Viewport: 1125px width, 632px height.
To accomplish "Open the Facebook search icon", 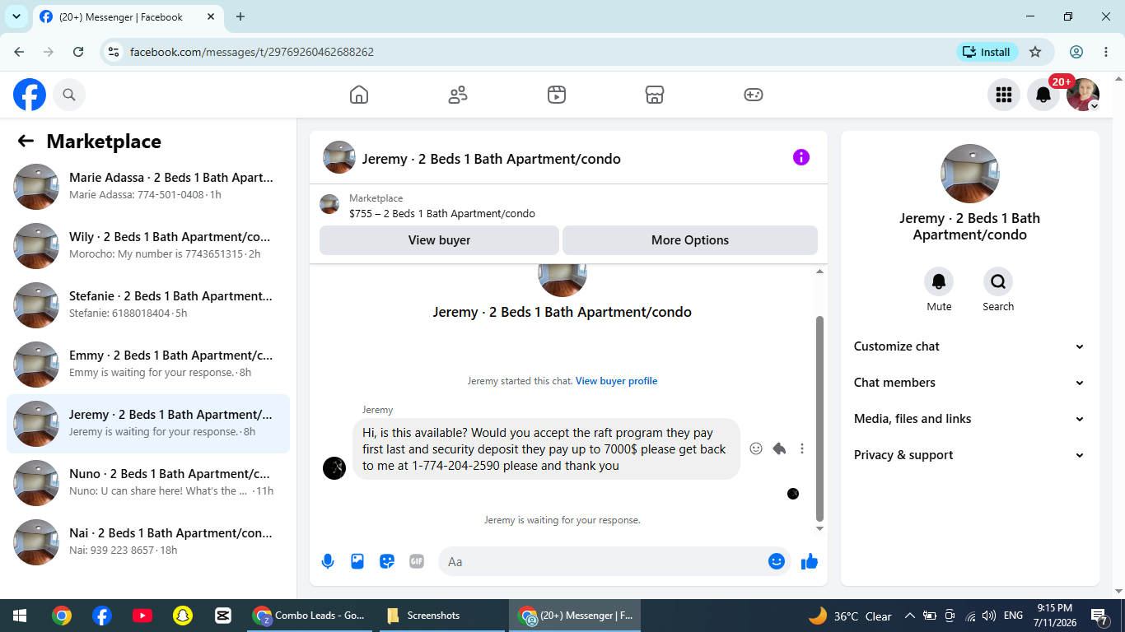I will click(x=69, y=95).
